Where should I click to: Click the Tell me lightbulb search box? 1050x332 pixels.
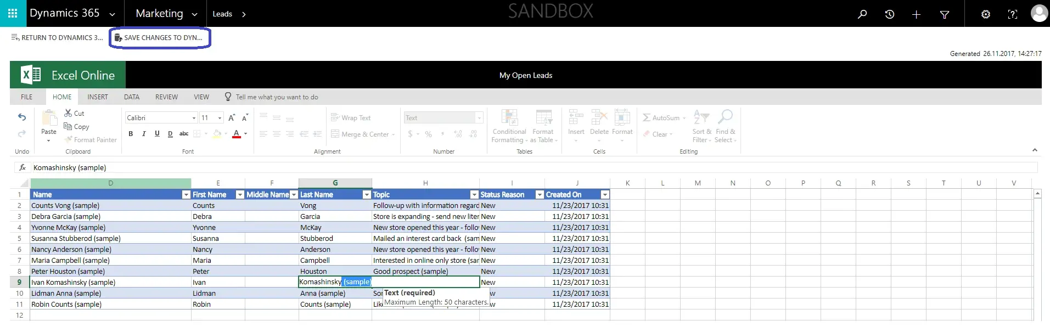pyautogui.click(x=271, y=97)
